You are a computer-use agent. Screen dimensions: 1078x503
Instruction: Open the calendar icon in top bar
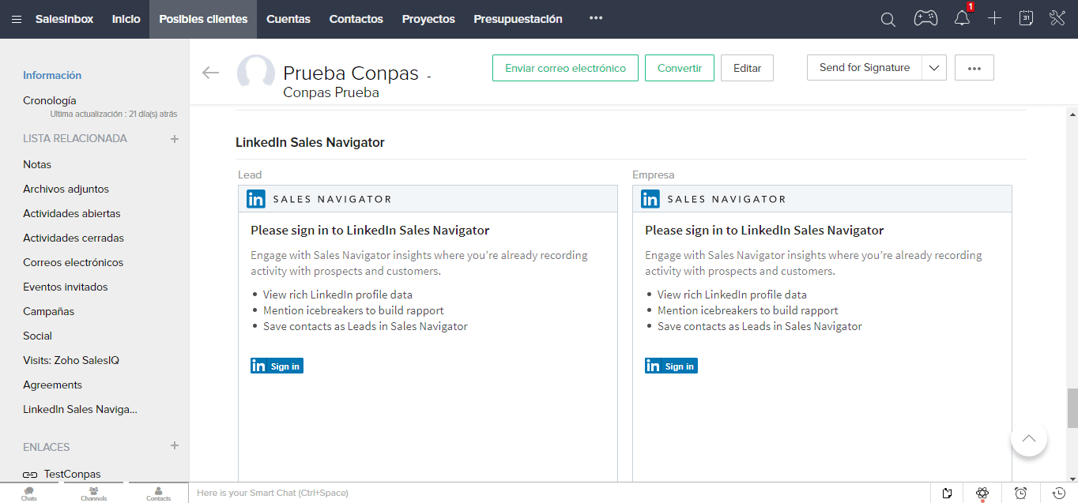1026,18
